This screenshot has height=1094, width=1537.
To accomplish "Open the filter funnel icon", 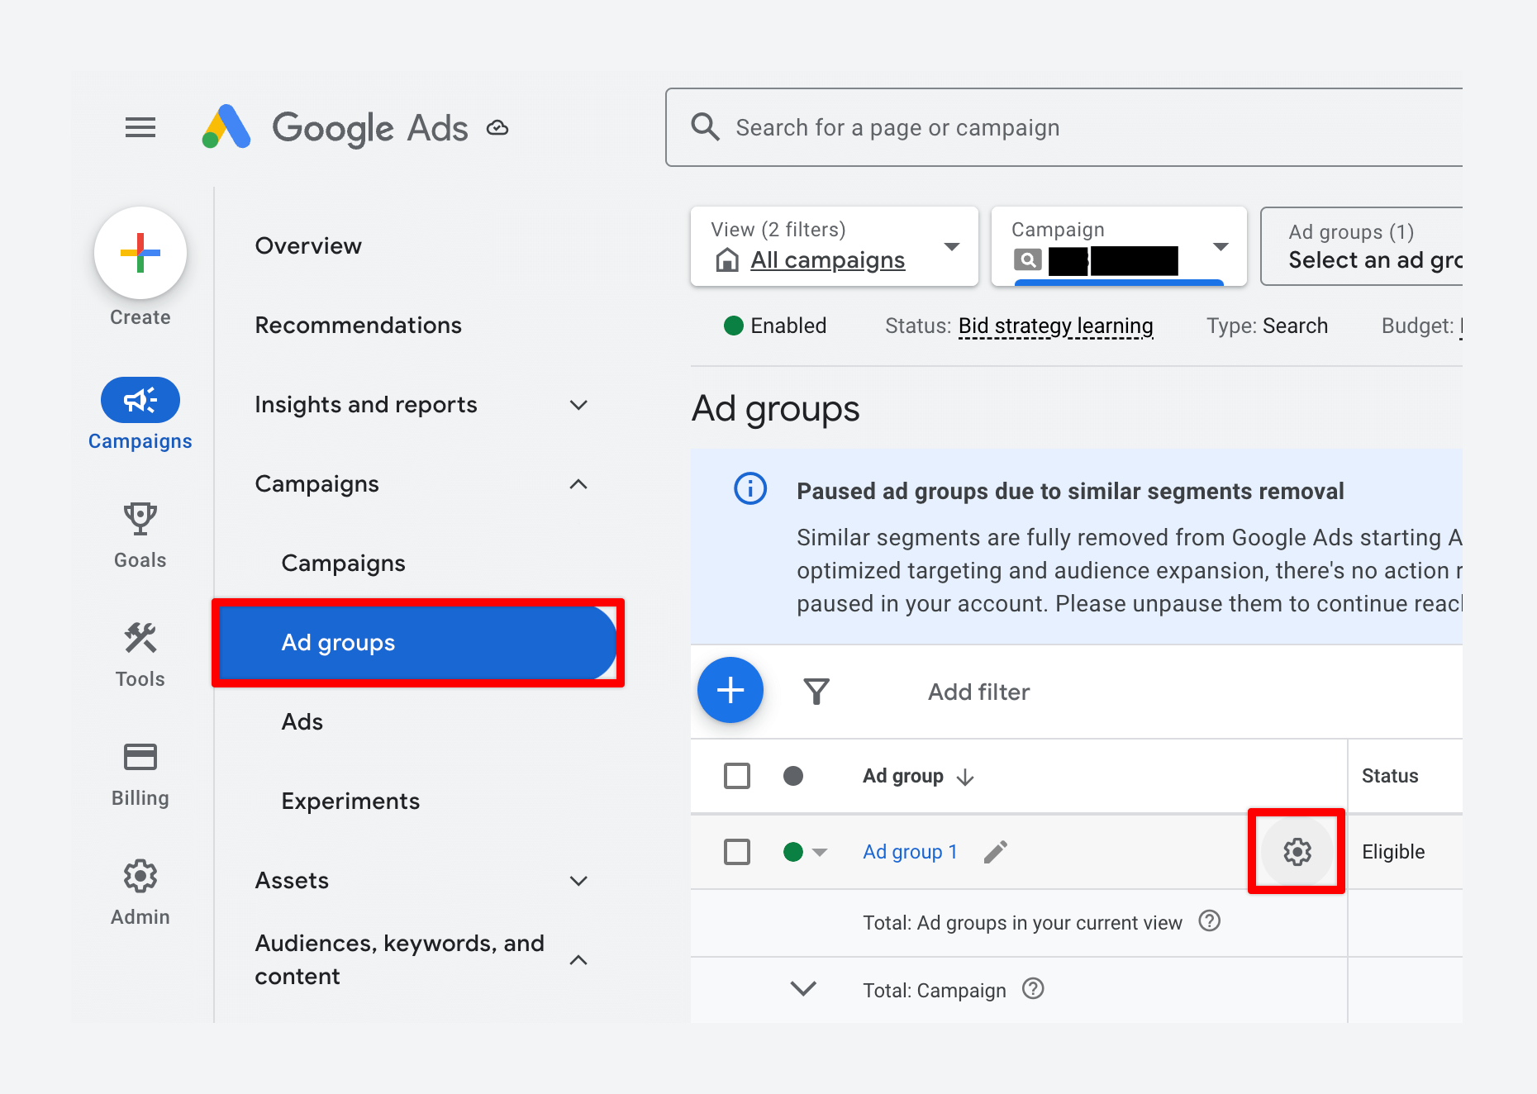I will click(x=816, y=692).
